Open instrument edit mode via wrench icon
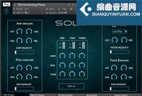The width and height of the screenshot is (142, 96). (7, 4)
